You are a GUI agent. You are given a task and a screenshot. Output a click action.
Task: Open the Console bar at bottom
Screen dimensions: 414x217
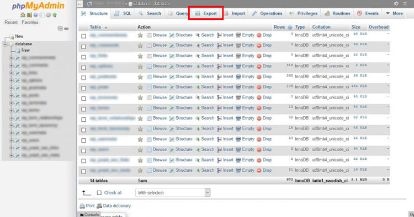click(x=89, y=214)
